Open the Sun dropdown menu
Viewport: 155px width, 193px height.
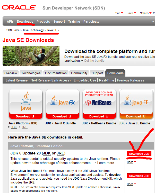click(119, 13)
